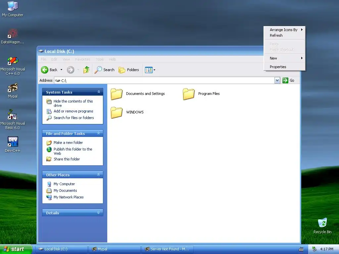
Task: Click the Address bar path field
Action: (164, 80)
